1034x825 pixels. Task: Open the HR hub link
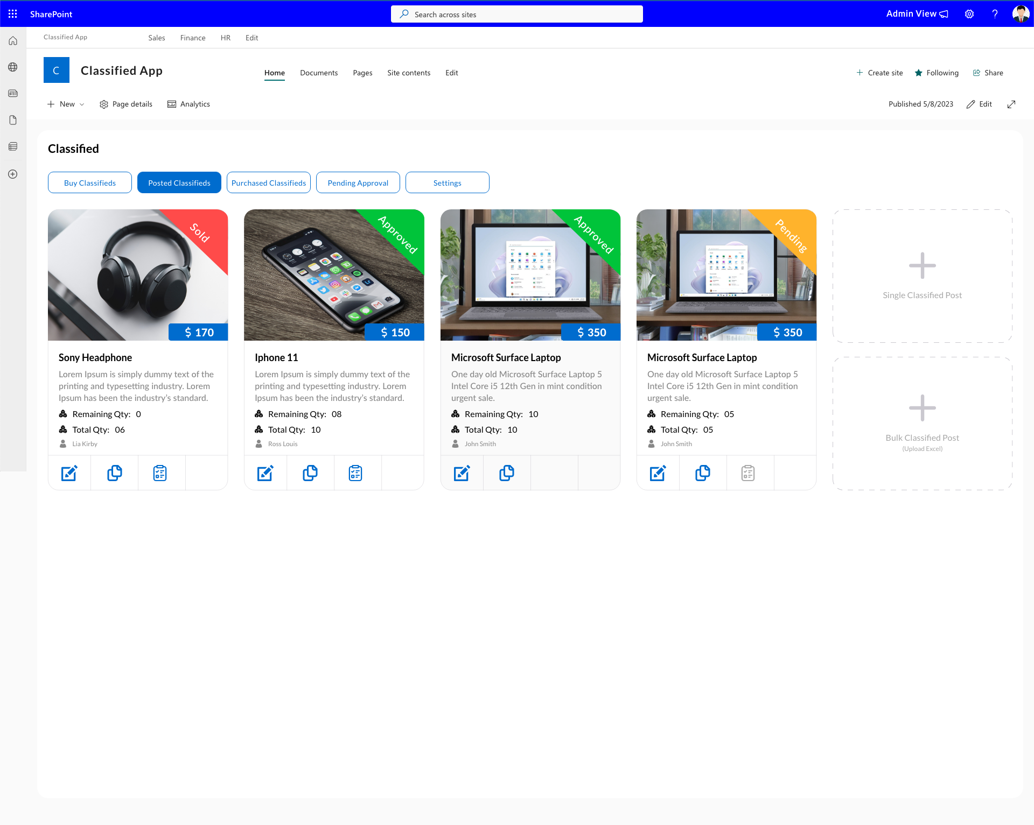(226, 38)
